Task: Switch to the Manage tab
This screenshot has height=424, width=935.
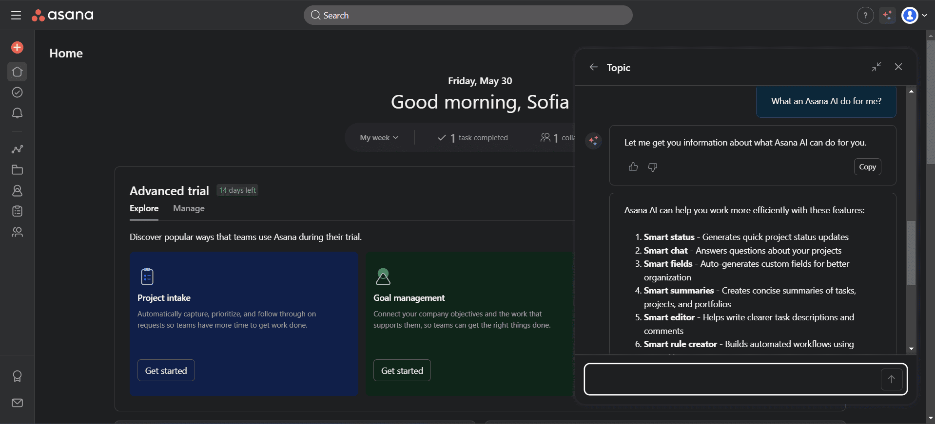Action: tap(189, 208)
